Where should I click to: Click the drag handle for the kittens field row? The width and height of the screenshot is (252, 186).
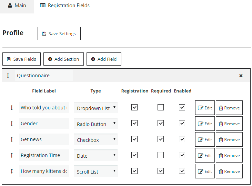(x=12, y=171)
